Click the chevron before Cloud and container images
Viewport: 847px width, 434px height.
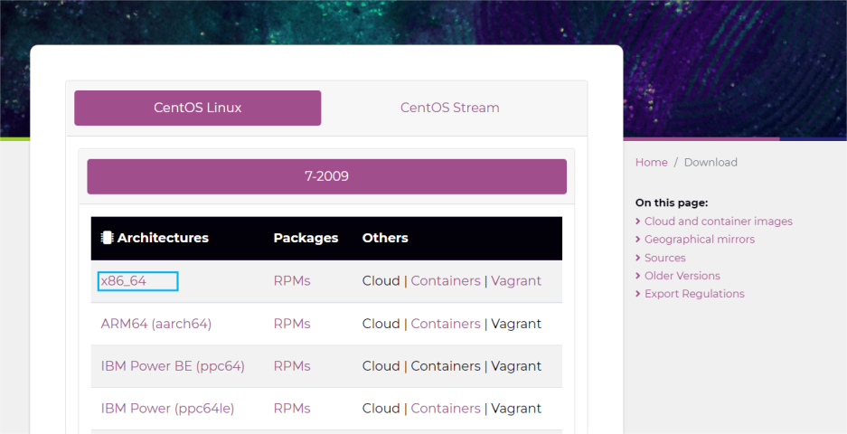click(638, 222)
